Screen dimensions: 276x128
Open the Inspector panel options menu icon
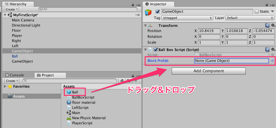[x=273, y=5]
